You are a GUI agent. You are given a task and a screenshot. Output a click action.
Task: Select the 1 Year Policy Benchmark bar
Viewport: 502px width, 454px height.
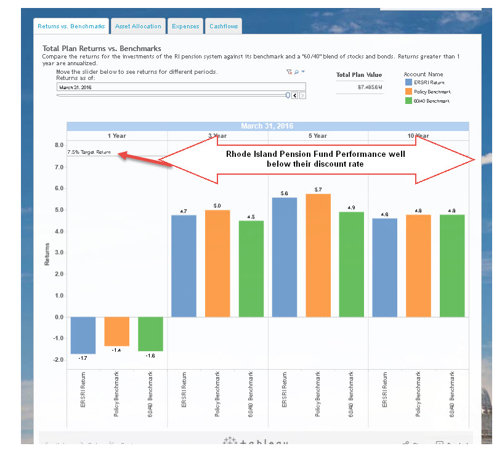pos(117,331)
